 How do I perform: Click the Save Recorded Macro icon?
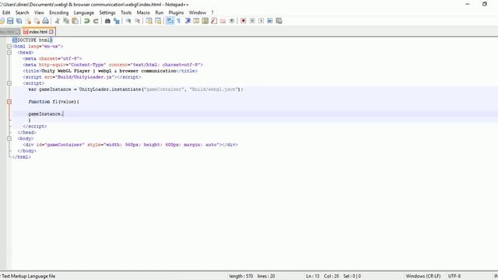point(279,21)
